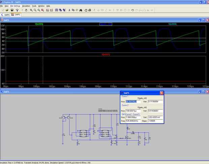Open the Tools menu
209x164 pixels.
pyautogui.click(x=34, y=6)
